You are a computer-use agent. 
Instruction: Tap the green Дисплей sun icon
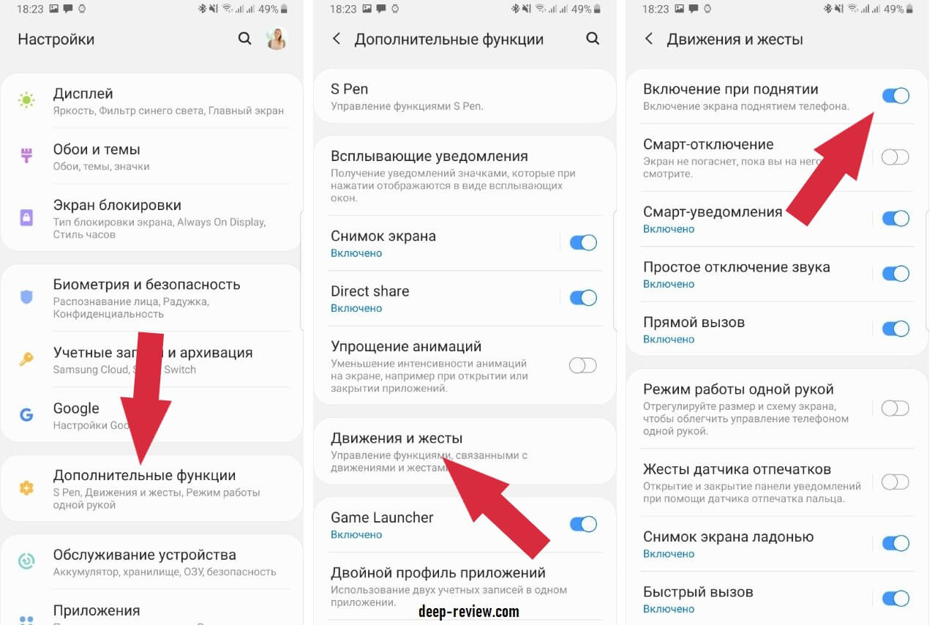[x=26, y=101]
